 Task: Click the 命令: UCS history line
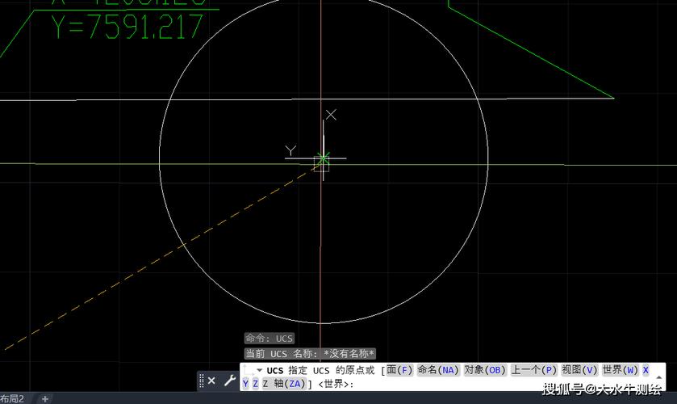270,339
